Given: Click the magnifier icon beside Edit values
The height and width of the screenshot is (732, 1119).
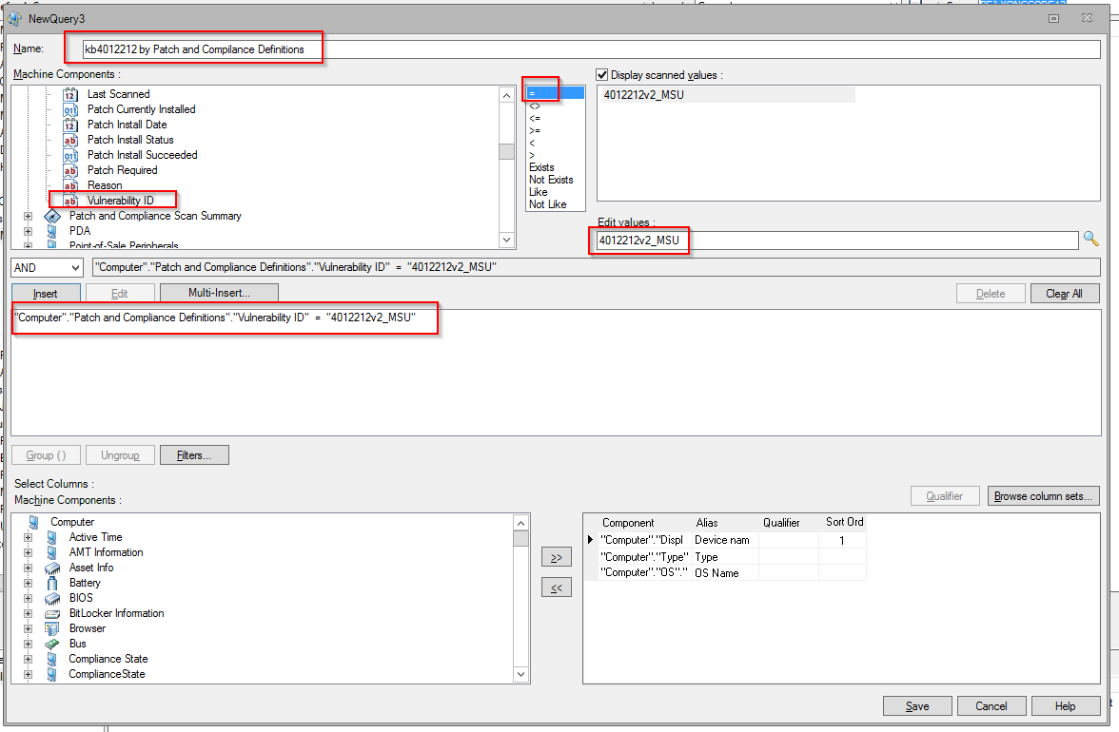Looking at the screenshot, I should tap(1091, 241).
